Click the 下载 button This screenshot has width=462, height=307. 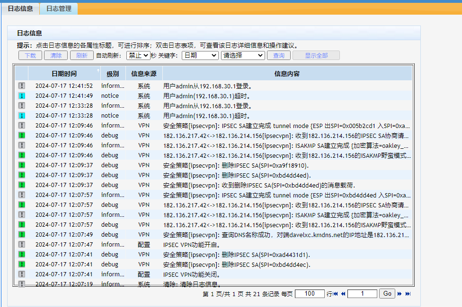(30, 56)
